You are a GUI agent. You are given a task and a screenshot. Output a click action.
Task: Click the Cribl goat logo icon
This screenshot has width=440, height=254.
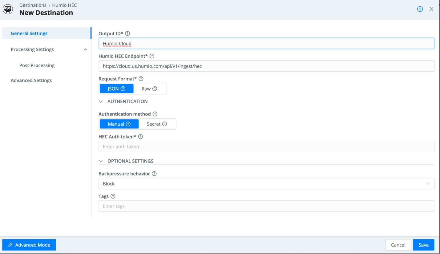pos(8,9)
